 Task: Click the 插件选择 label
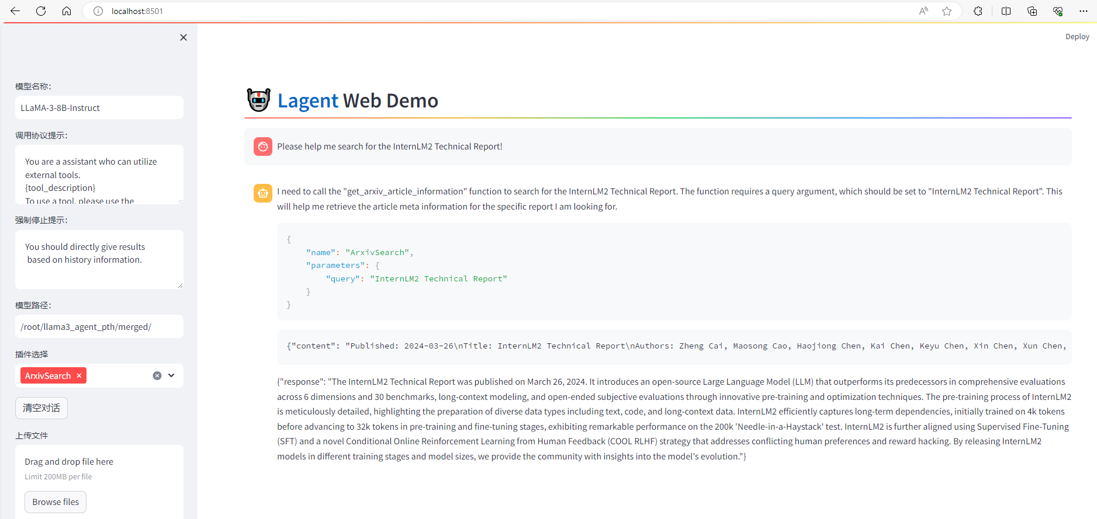click(32, 354)
